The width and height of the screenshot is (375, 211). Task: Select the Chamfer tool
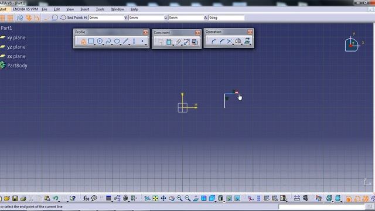(x=221, y=42)
